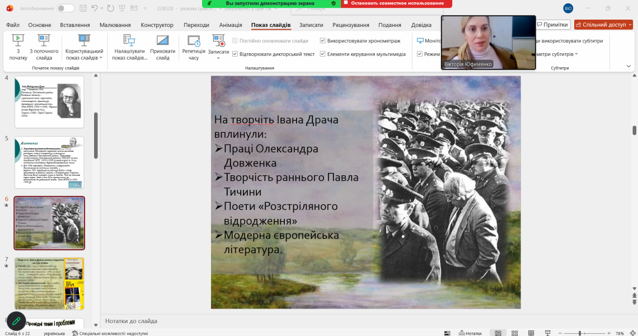Uncheck 'Елементи керування мультимедіа'
638x336 pixels.
(323, 54)
